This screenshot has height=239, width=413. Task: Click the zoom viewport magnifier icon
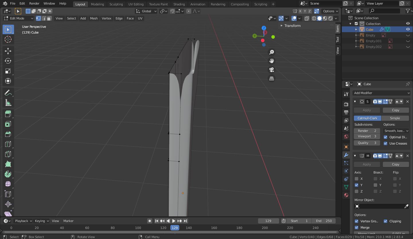271,52
